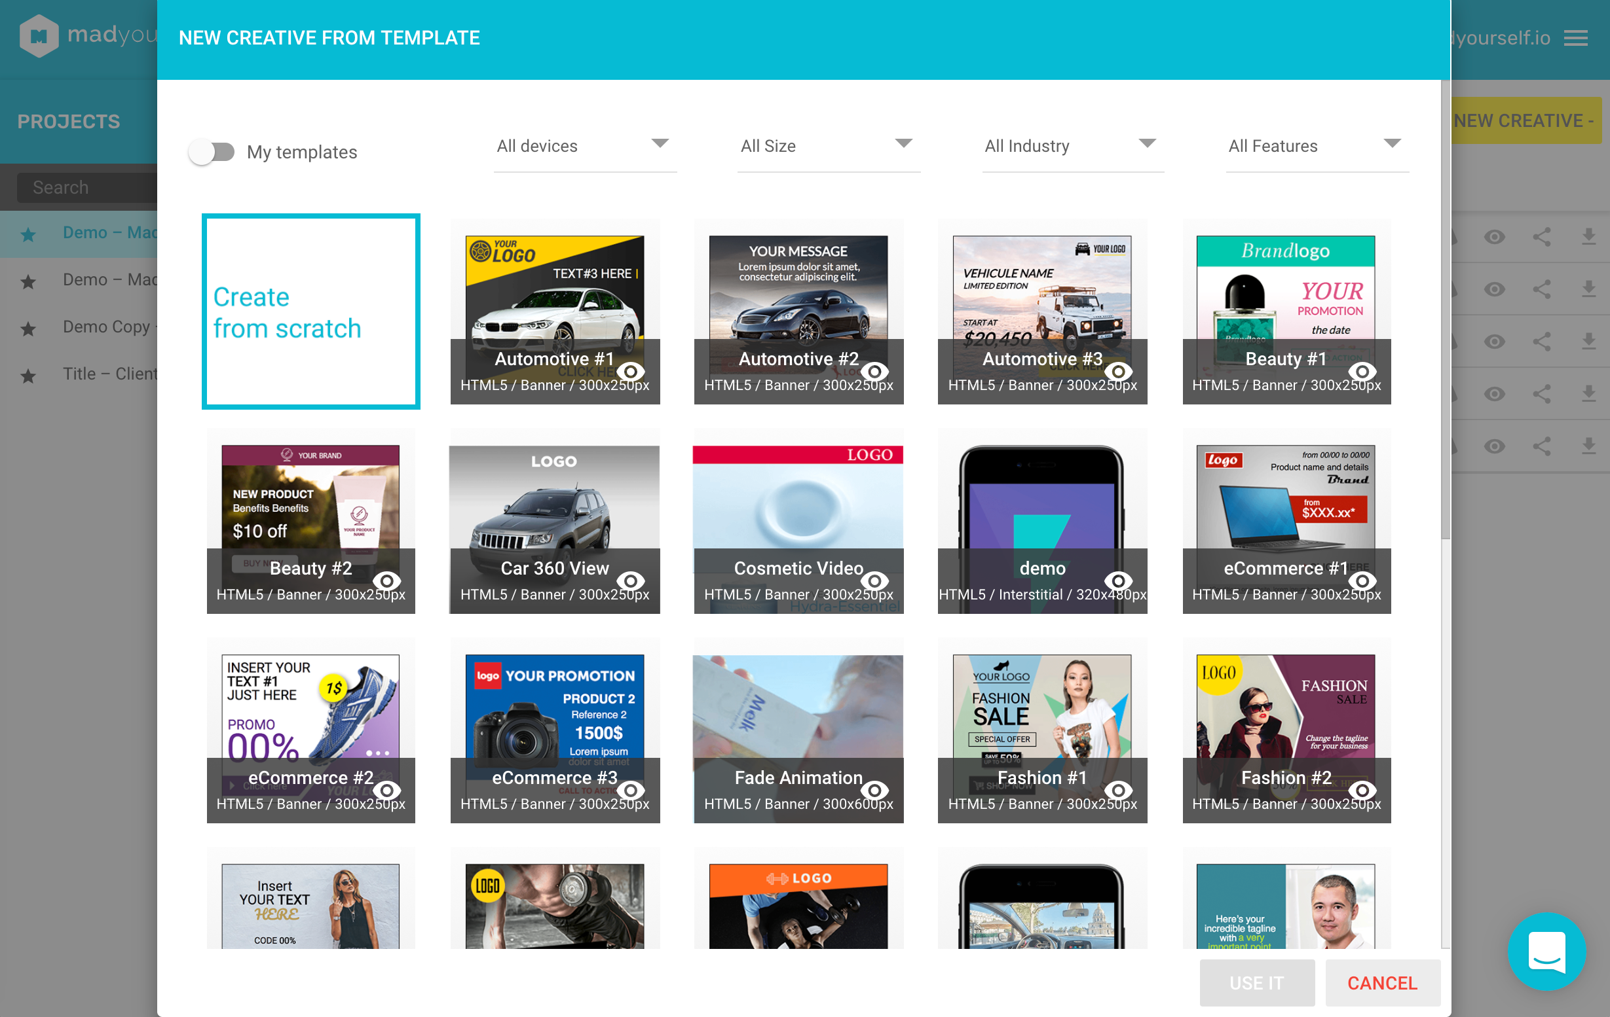Preview the Automotive #2 template via eye icon
Viewport: 1610px width, 1017px height.
(874, 371)
